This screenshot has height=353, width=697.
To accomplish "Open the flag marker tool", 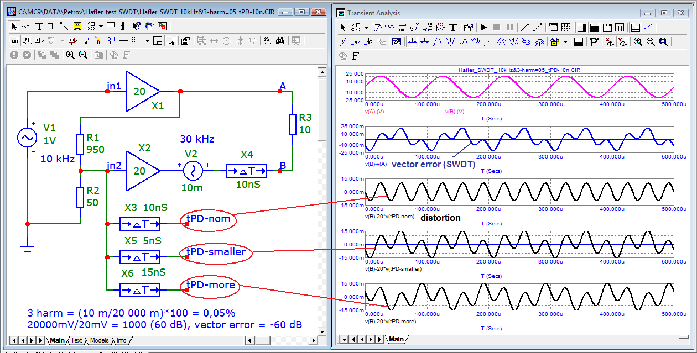I will (110, 27).
